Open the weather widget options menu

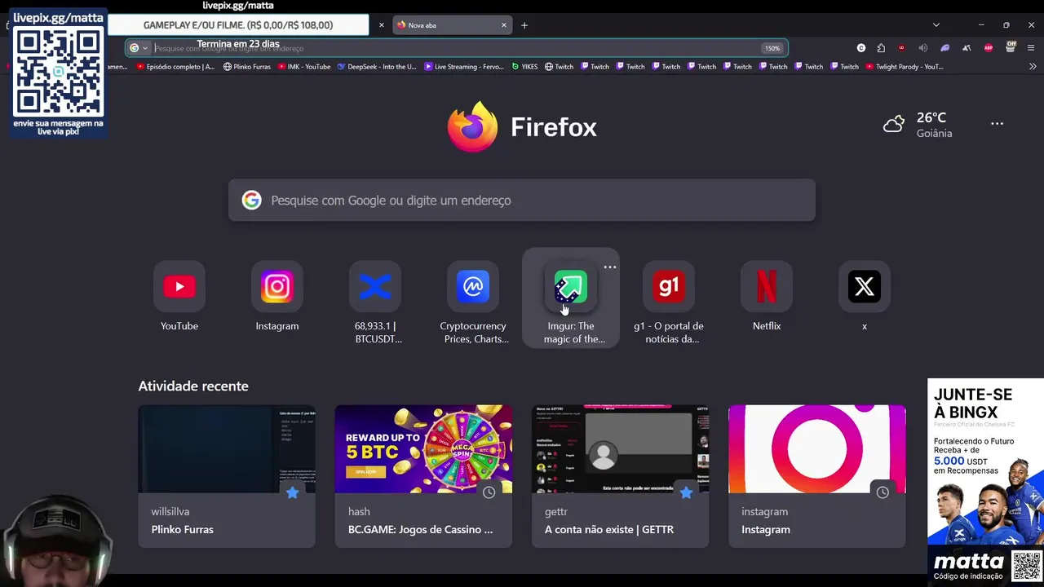tap(997, 124)
